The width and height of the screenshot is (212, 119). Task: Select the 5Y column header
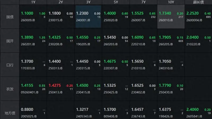pos(116,2)
